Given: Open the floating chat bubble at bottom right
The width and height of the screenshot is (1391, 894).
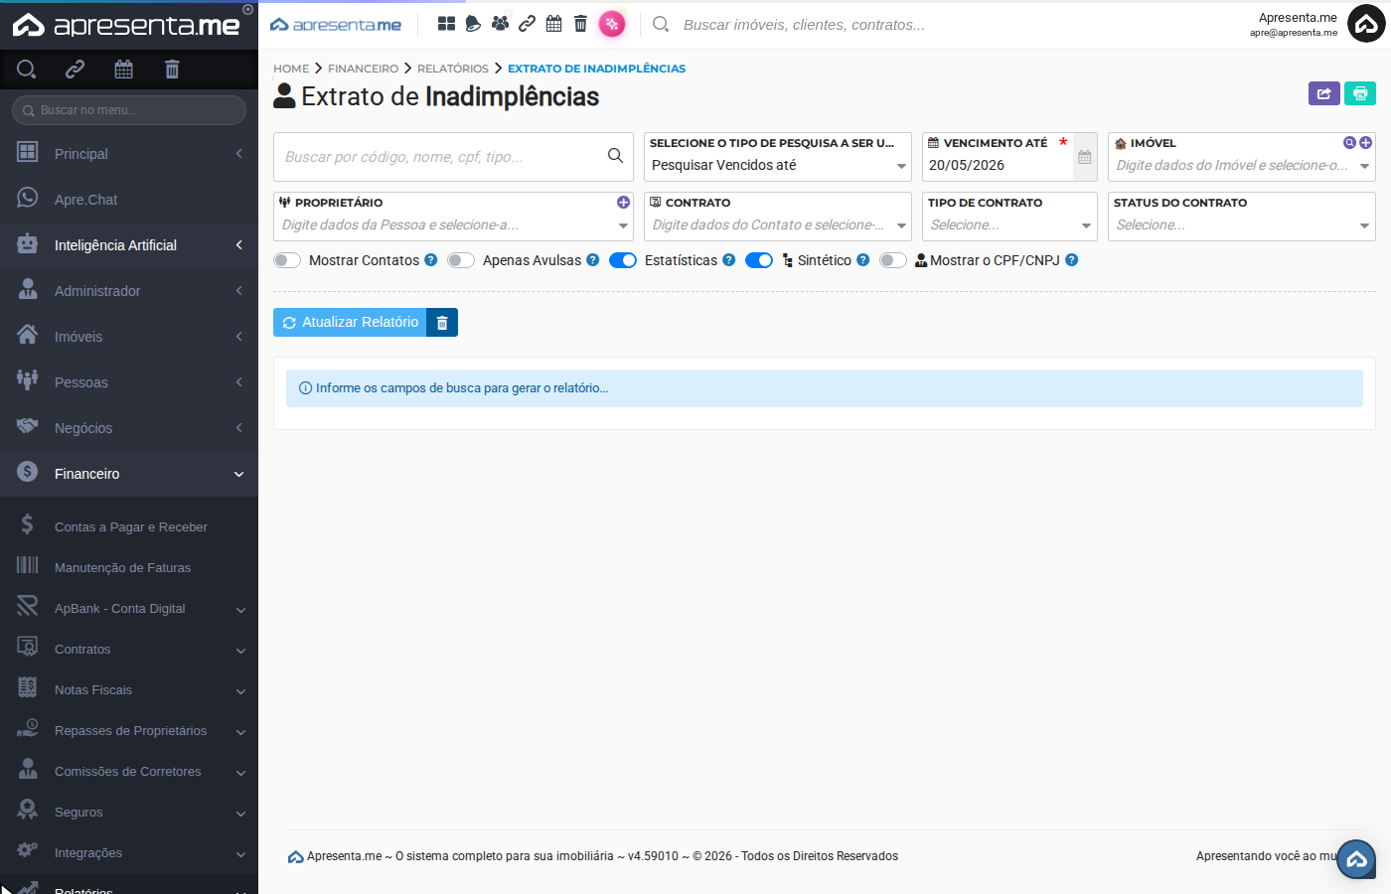Looking at the screenshot, I should [1356, 859].
